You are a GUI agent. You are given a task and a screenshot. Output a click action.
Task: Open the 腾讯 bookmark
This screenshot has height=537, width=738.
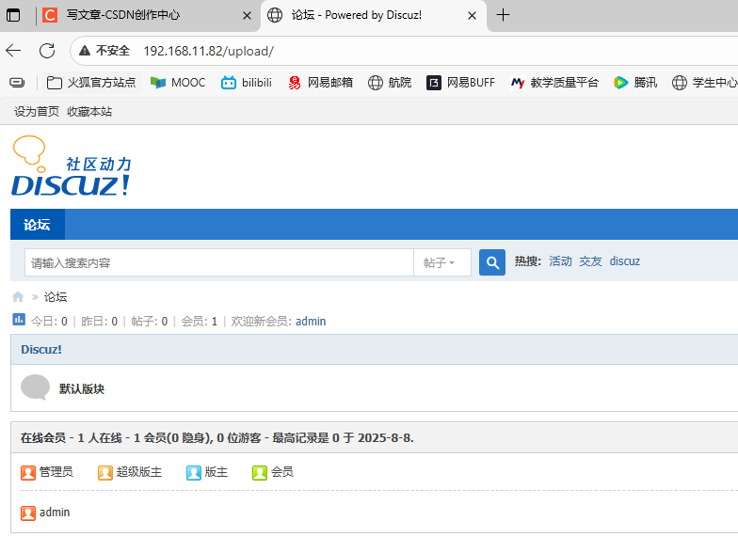pyautogui.click(x=635, y=83)
